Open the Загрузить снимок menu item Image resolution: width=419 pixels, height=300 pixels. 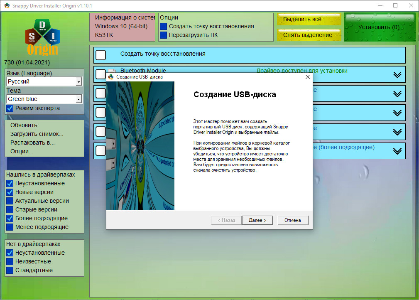pos(37,134)
